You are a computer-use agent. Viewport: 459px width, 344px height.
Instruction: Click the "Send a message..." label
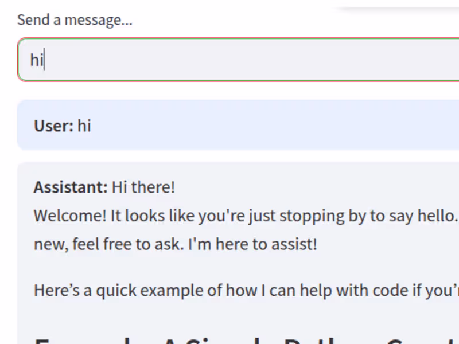[75, 20]
